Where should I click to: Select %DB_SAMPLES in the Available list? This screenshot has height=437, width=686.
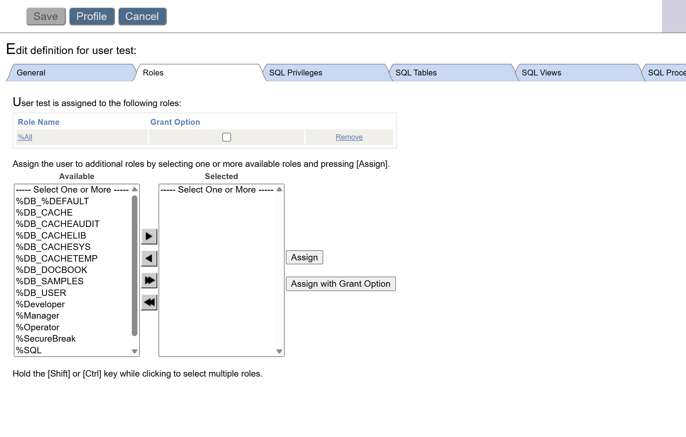coord(50,281)
